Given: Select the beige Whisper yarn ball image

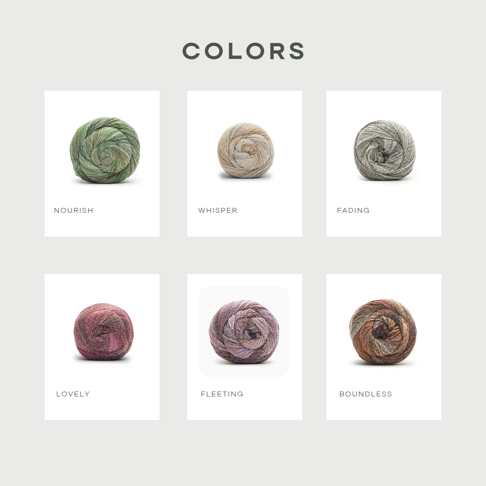Looking at the screenshot, I should [x=246, y=151].
